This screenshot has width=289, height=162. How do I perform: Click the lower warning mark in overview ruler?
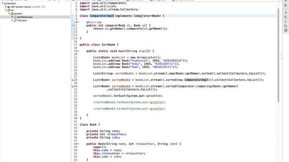pyautogui.click(x=281, y=58)
